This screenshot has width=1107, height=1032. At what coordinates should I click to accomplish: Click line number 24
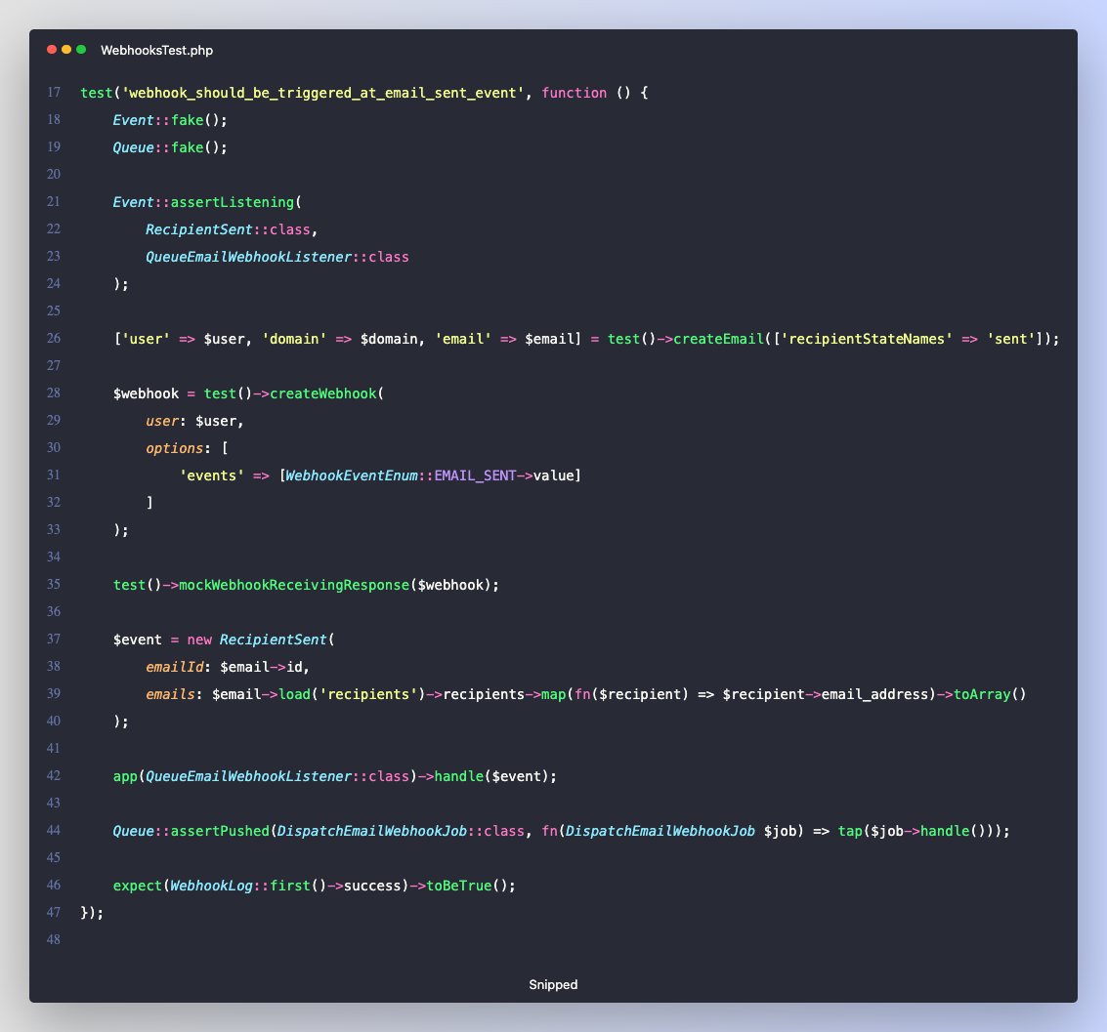(x=54, y=283)
